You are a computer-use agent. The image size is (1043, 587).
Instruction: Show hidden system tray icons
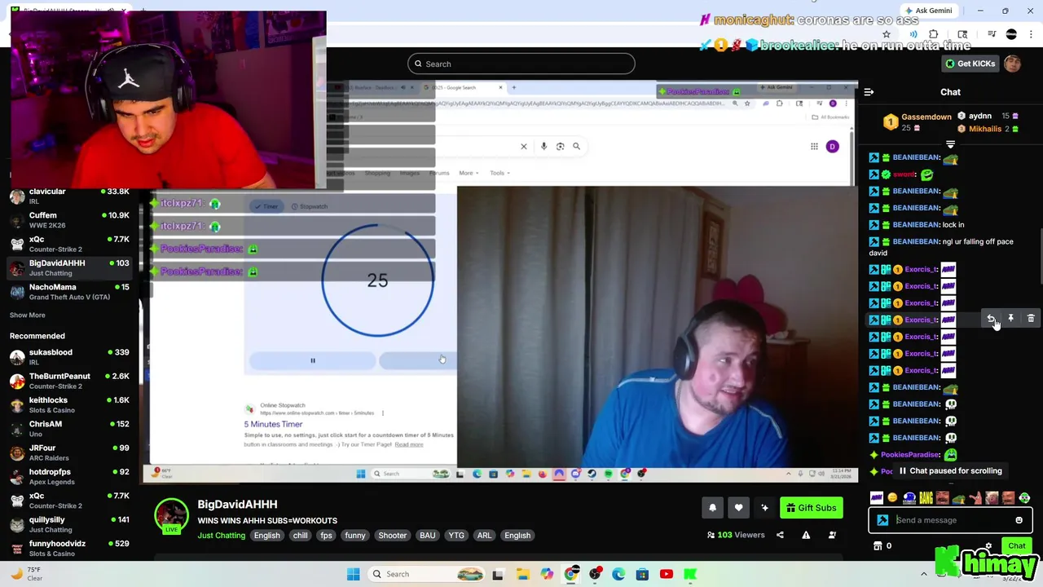[923, 574]
